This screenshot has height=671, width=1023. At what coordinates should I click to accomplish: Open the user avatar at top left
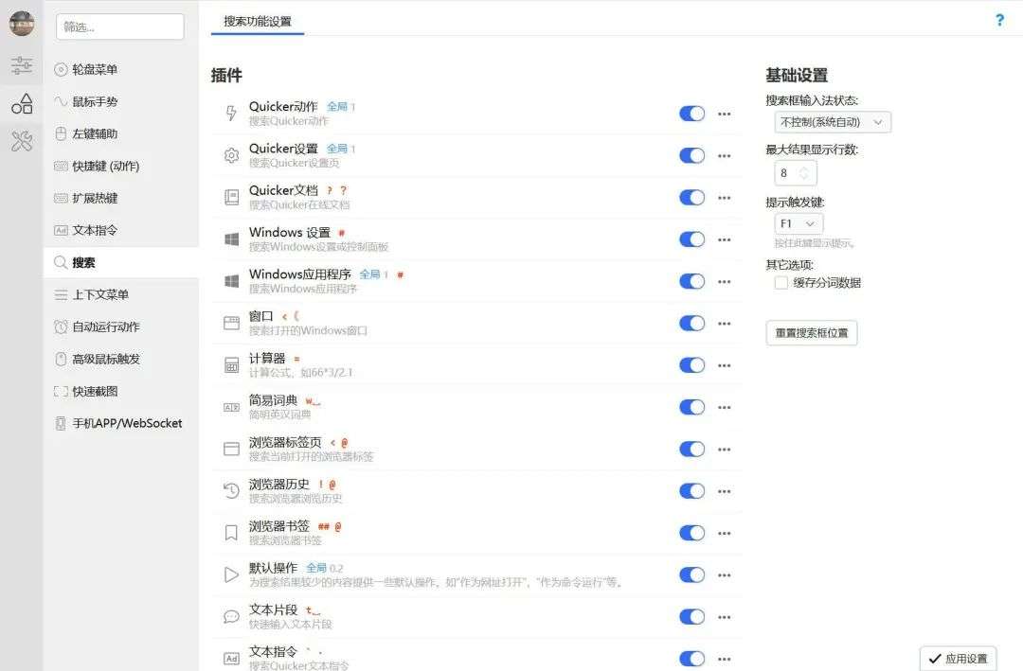click(x=22, y=24)
